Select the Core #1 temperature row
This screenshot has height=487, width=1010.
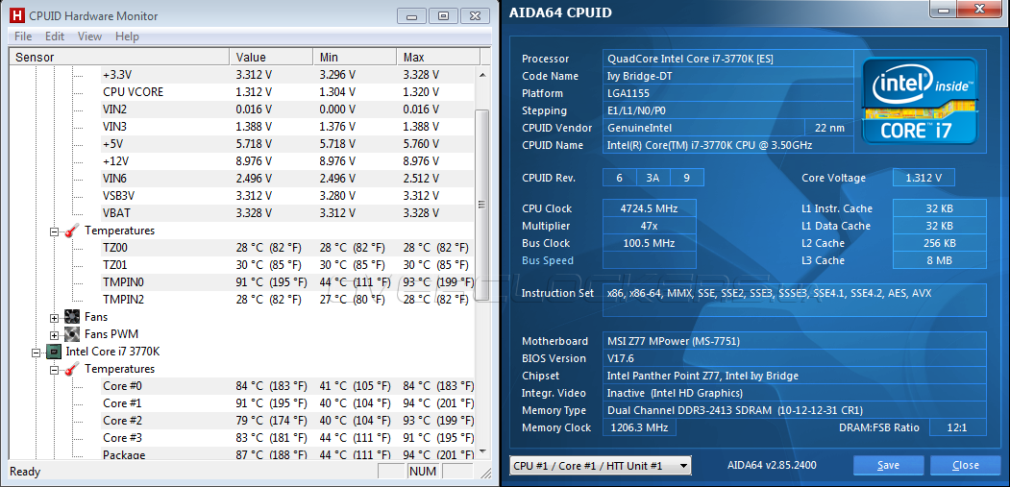(287, 403)
